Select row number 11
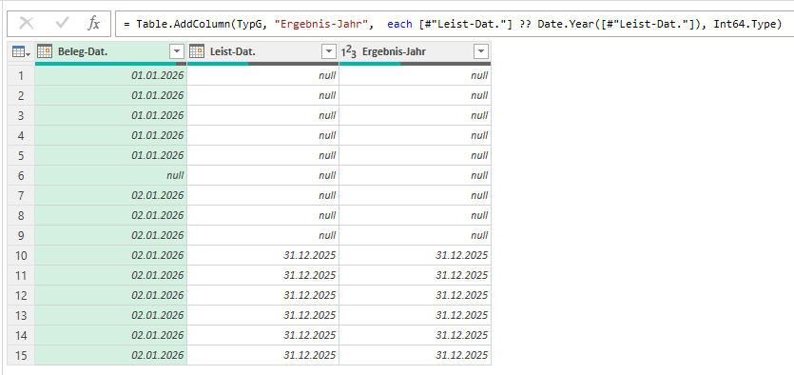This screenshot has width=794, height=375. (21, 275)
